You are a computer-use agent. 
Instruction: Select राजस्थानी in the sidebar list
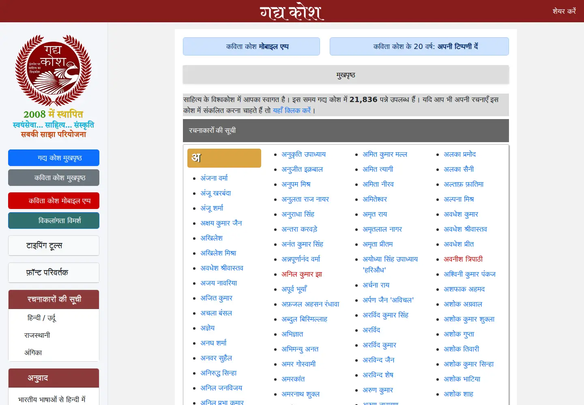pos(37,335)
